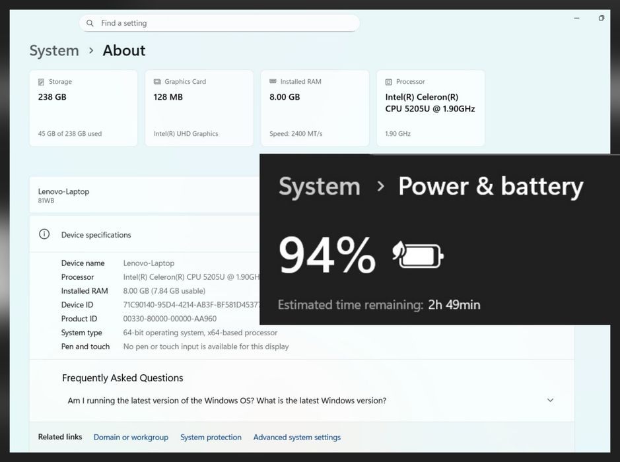Click the Graphics Card icon
This screenshot has height=462, width=620.
157,82
